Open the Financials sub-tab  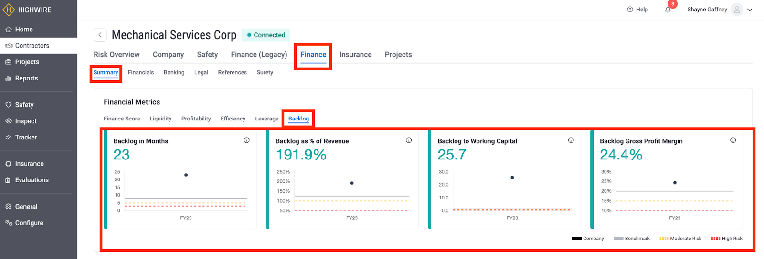click(x=141, y=73)
